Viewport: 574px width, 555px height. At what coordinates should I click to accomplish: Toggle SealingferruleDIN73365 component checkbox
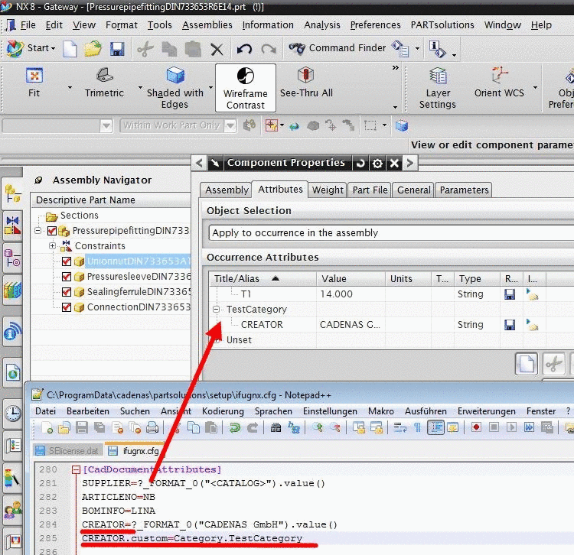[67, 292]
